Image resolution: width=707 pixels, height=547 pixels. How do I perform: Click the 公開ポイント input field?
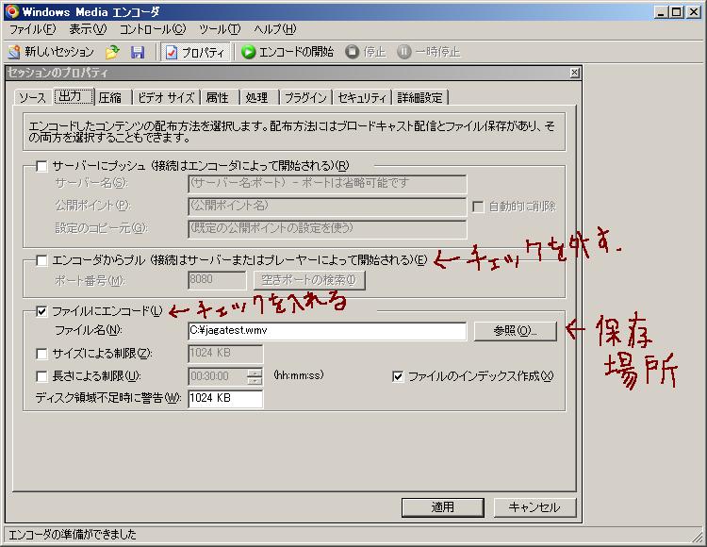point(327,207)
